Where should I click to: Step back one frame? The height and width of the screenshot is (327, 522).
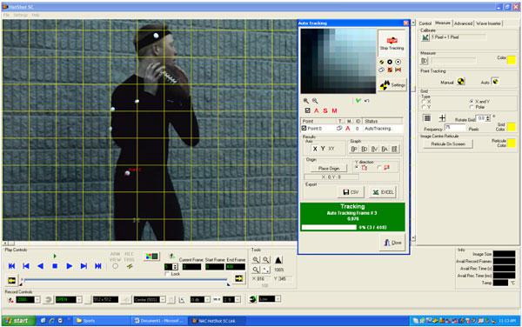click(x=26, y=266)
